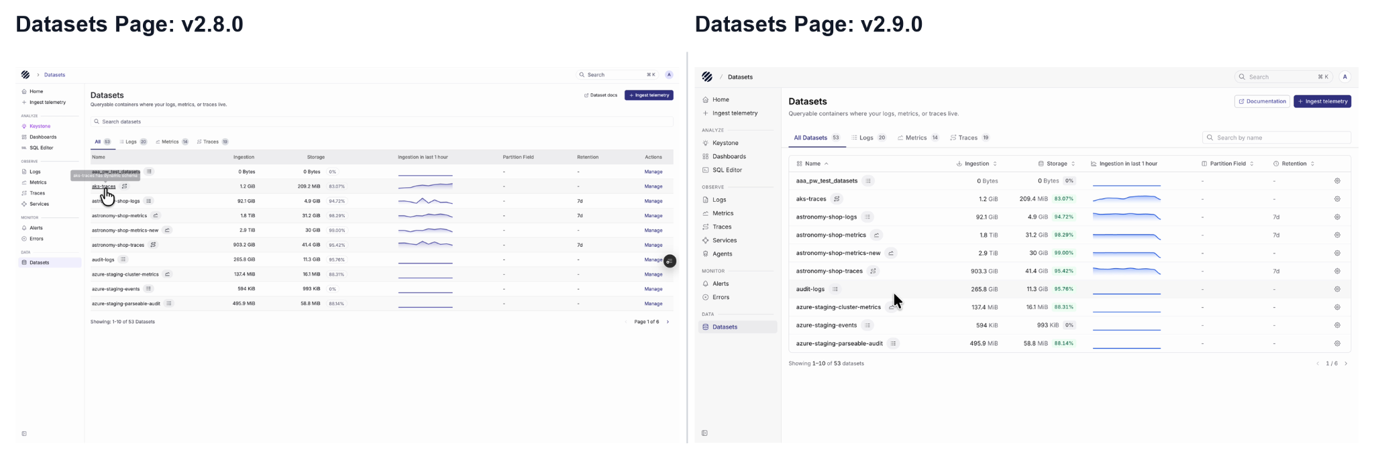Screen dimensions: 1374x458
Task: Open settings gear for astronomy-shop-logs in v2.9.0
Action: [x=1337, y=217]
